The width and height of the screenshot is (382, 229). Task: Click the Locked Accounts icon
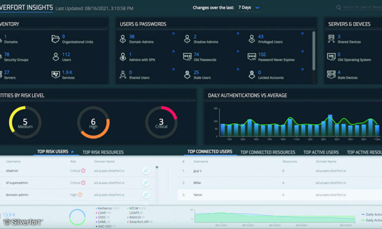click(252, 75)
